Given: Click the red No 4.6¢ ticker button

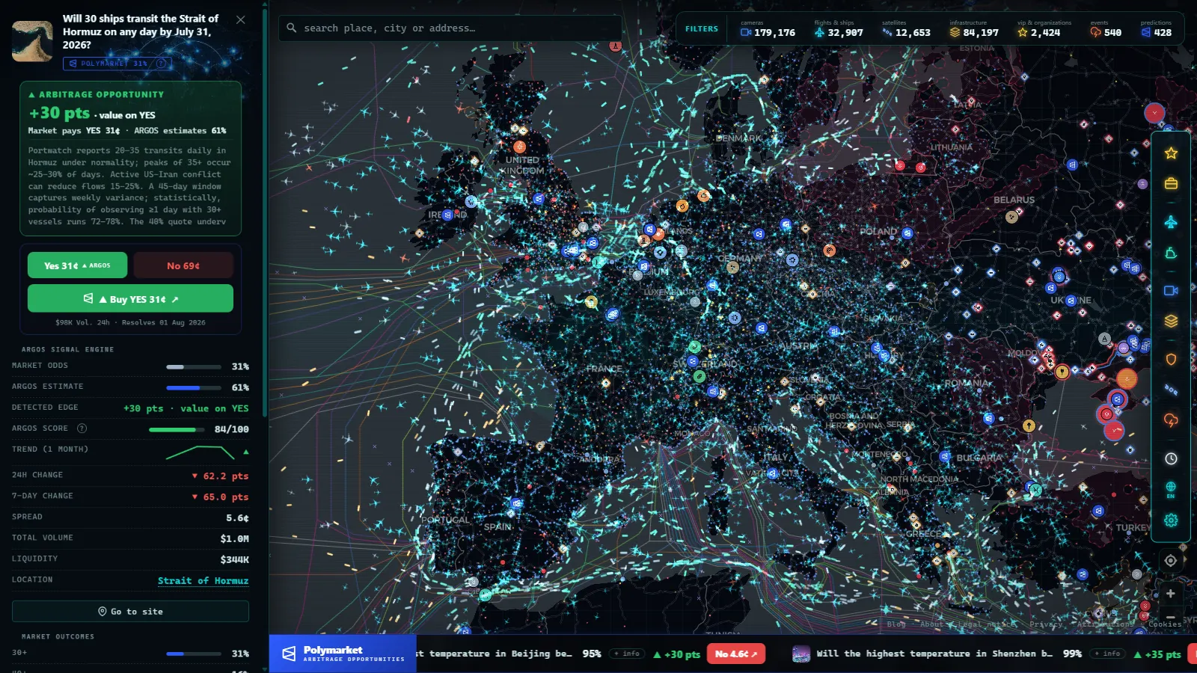Looking at the screenshot, I should (735, 654).
